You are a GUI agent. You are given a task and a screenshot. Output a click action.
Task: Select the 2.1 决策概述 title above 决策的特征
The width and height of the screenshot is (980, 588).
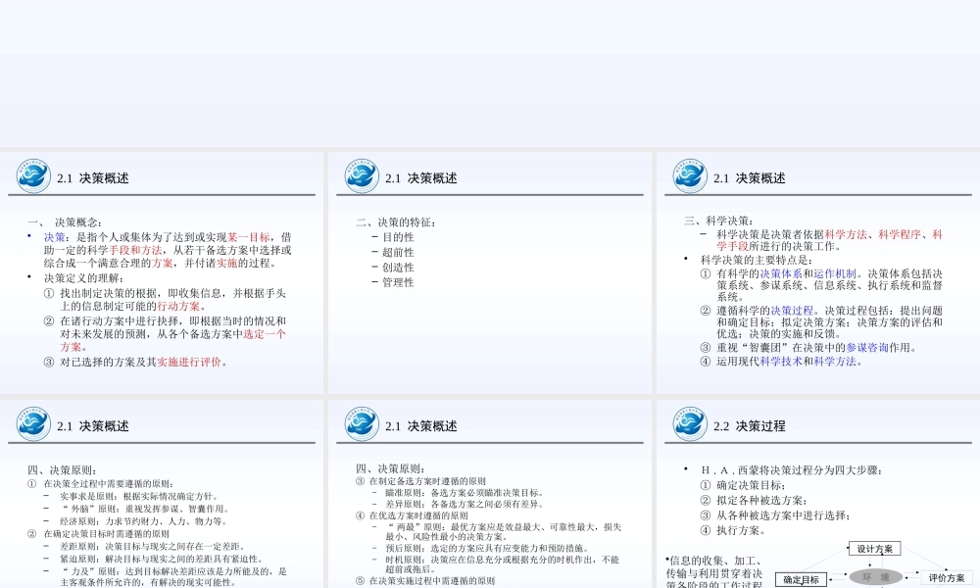(421, 178)
